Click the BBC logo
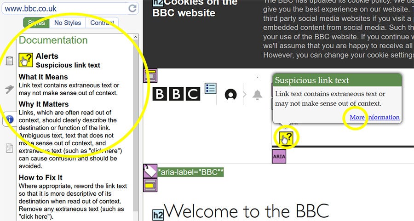Image resolution: width=414 pixels, height=221 pixels. (176, 94)
